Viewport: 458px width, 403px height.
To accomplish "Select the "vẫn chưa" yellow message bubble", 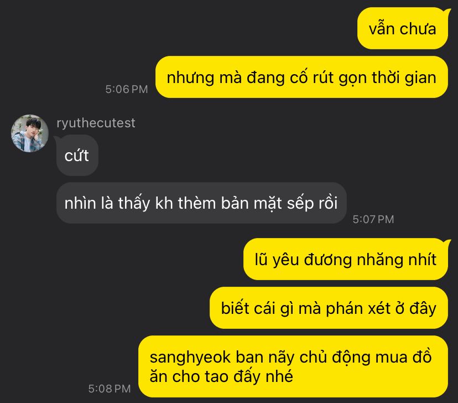I will pyautogui.click(x=402, y=28).
